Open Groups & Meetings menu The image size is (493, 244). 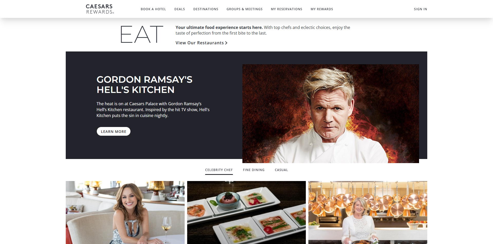[244, 9]
